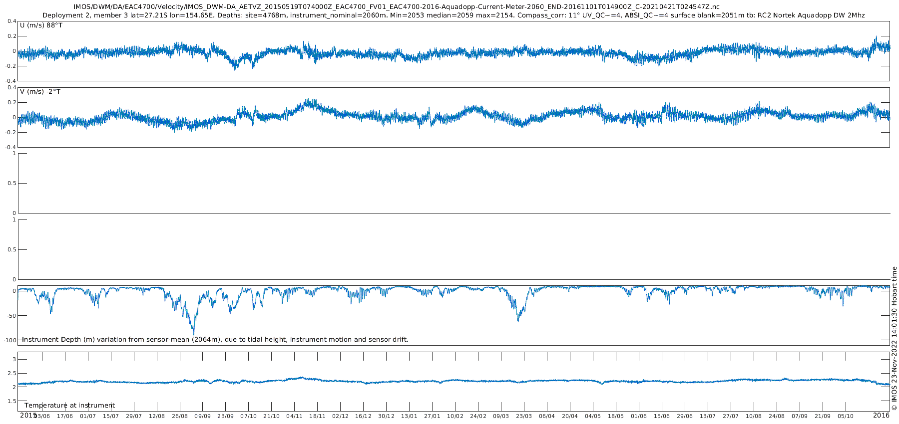Click the '09/03' date tick label

(x=501, y=416)
